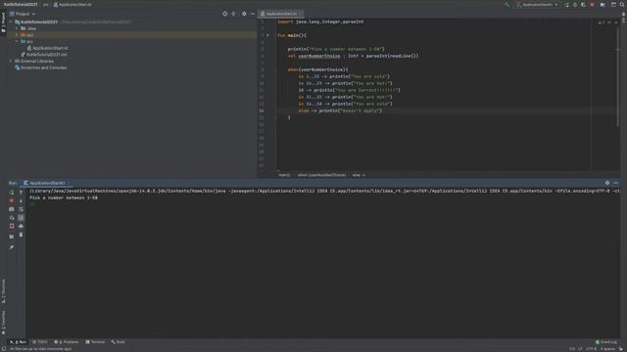This screenshot has height=352, width=627.
Task: Expand the out folder
Action: 17,35
